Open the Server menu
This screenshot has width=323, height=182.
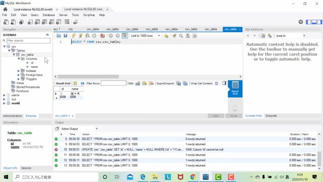click(63, 15)
